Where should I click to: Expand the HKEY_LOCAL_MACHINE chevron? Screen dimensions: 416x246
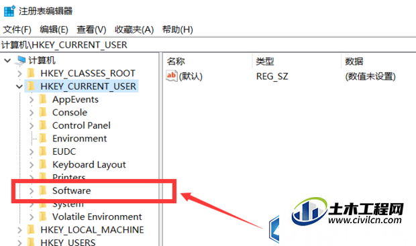click(19, 230)
